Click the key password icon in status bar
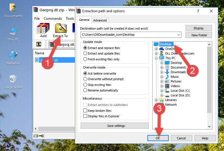Viewport: 224px width, 151px height. (41, 136)
